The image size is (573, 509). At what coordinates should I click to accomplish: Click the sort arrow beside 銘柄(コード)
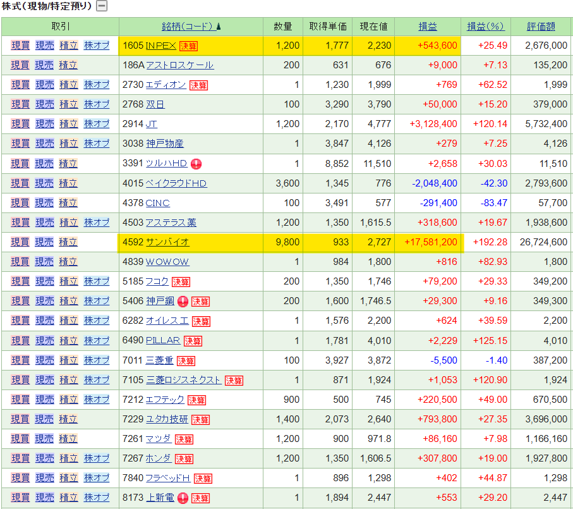[x=219, y=27]
